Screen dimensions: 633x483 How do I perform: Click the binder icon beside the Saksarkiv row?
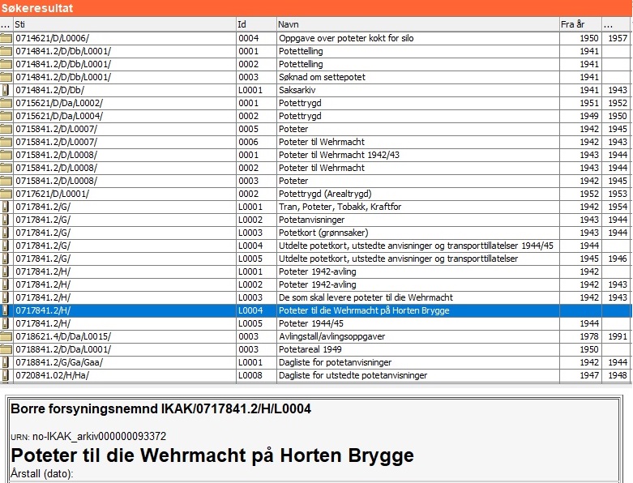tap(6, 90)
